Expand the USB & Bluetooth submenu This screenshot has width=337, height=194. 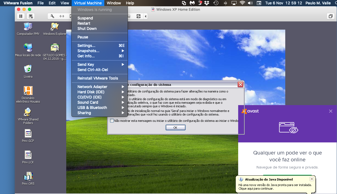100,108
